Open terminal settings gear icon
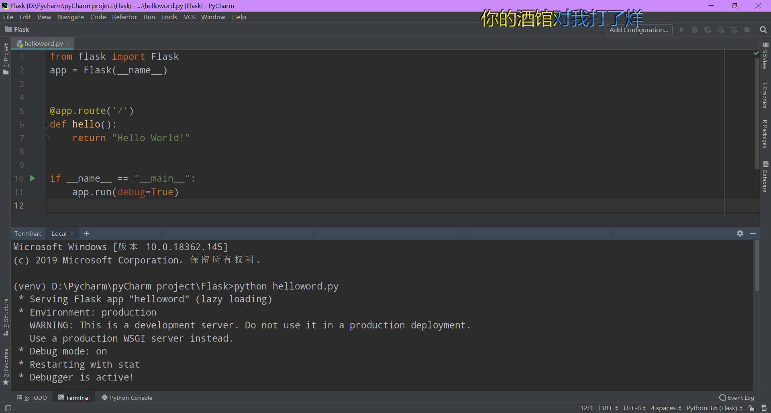This screenshot has width=771, height=413. [740, 233]
